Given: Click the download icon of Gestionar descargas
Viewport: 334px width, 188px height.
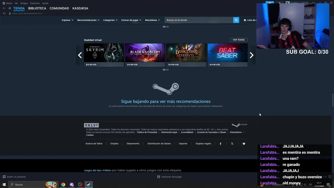Looking at the screenshot, I should pos(159,177).
